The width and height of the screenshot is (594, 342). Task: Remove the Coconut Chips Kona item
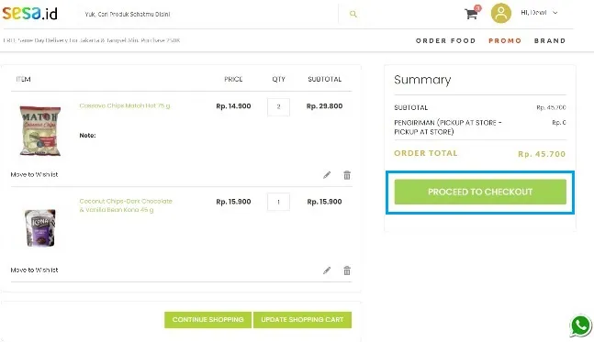347,270
